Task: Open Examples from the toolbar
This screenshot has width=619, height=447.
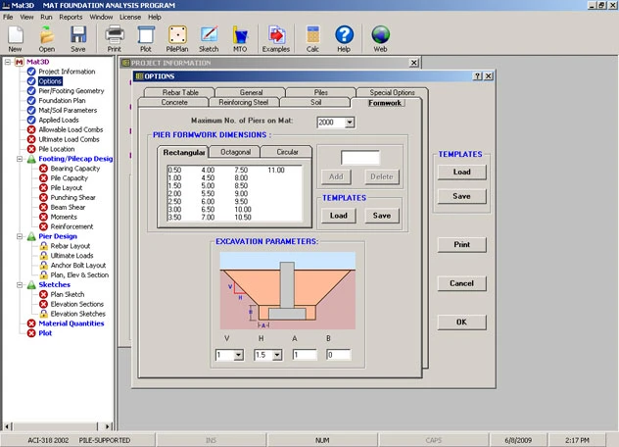Action: pyautogui.click(x=276, y=39)
